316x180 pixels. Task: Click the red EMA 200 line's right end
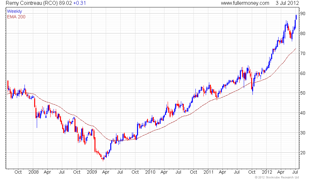[296, 49]
